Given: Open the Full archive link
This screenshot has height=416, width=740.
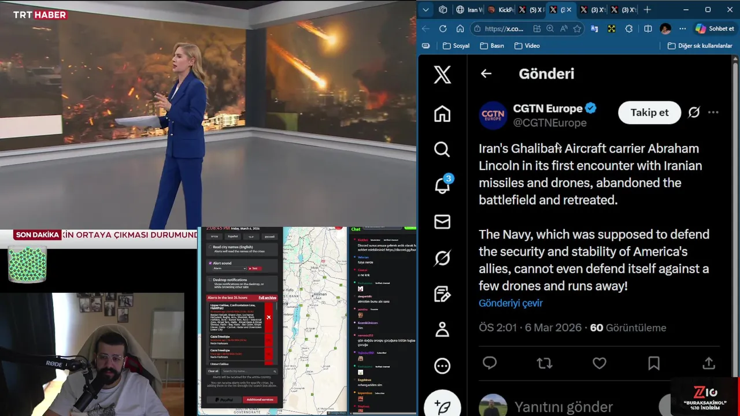Looking at the screenshot, I should (267, 298).
